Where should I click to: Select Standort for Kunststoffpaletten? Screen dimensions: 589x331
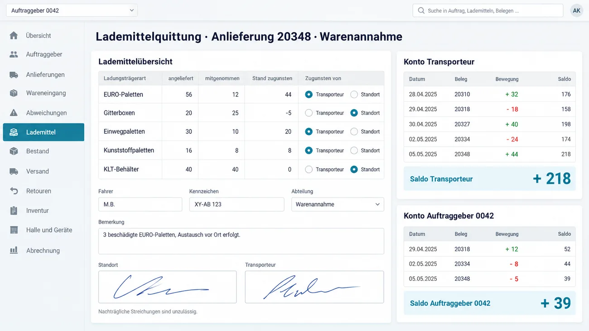354,151
